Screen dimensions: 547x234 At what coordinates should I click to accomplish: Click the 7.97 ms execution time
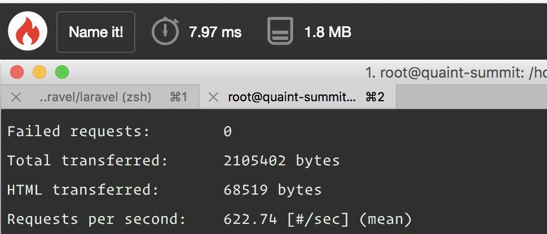click(x=215, y=32)
